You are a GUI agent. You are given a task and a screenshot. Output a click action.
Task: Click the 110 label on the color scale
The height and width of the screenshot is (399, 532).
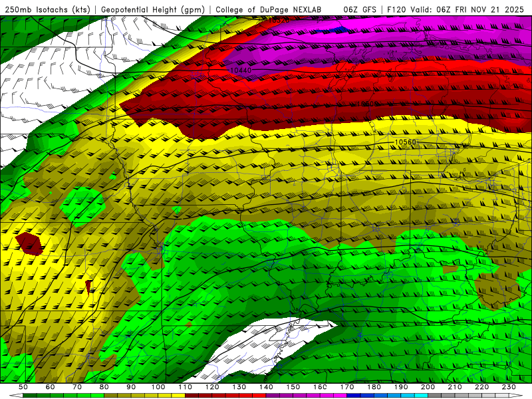[x=186, y=387]
